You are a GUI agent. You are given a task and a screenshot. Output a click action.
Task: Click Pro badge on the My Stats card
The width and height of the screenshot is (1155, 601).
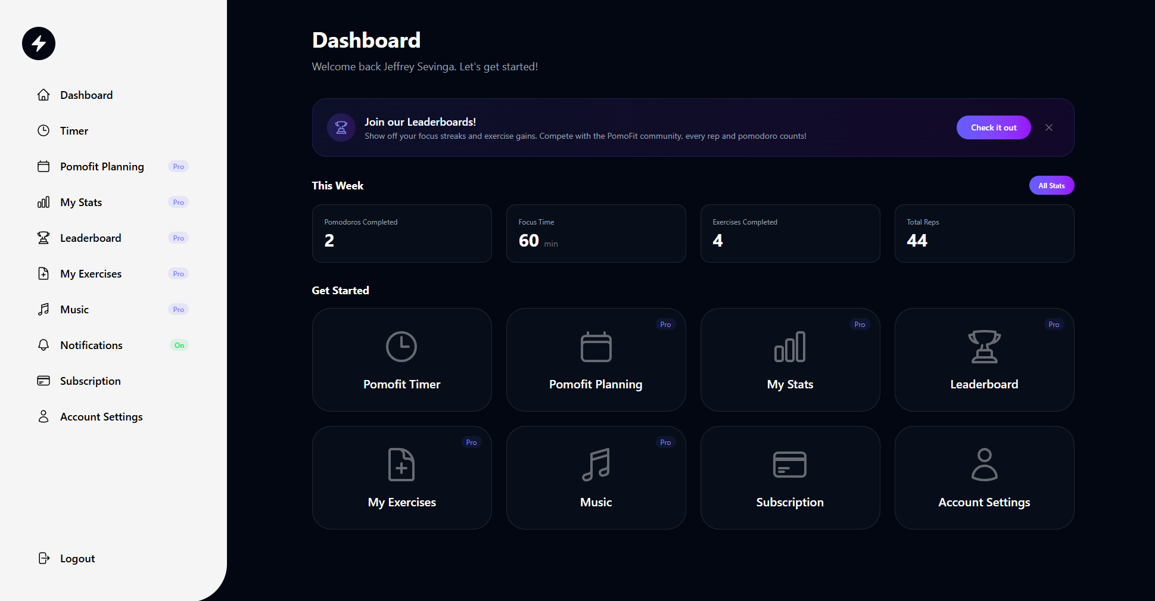coord(860,325)
